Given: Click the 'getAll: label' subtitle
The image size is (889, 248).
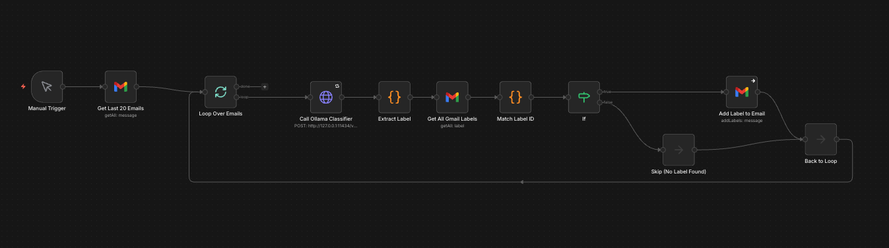Looking at the screenshot, I should click(x=452, y=125).
